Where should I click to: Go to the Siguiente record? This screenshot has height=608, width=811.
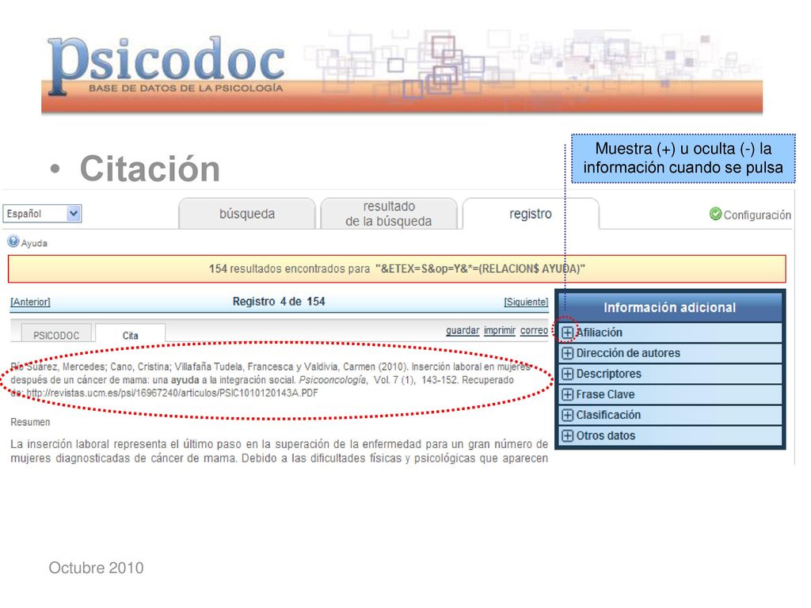click(x=526, y=302)
